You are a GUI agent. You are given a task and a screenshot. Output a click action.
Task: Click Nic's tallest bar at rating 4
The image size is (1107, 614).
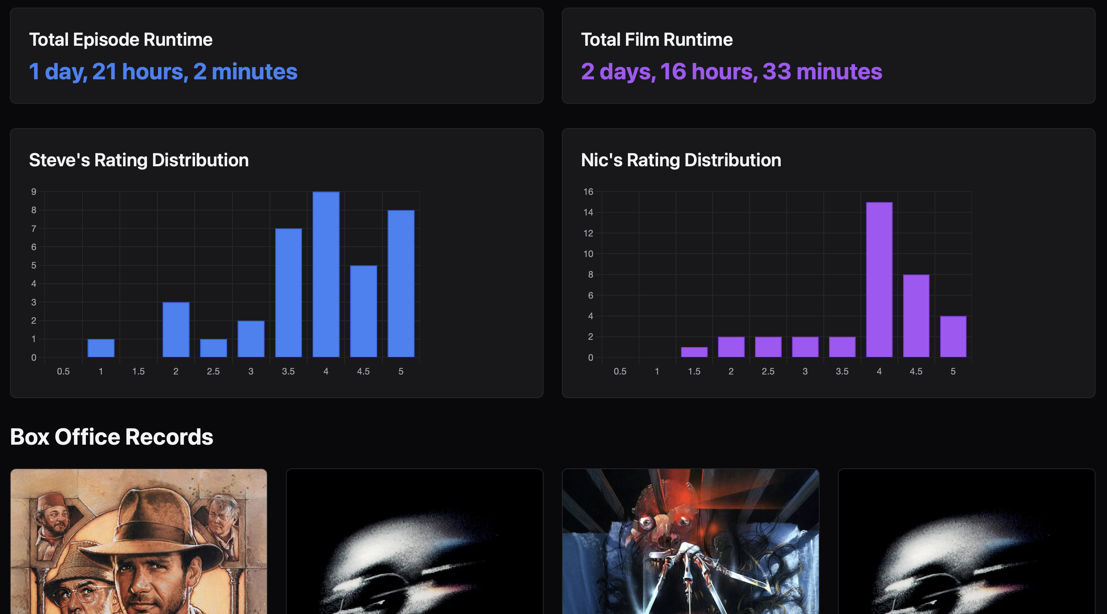point(879,280)
